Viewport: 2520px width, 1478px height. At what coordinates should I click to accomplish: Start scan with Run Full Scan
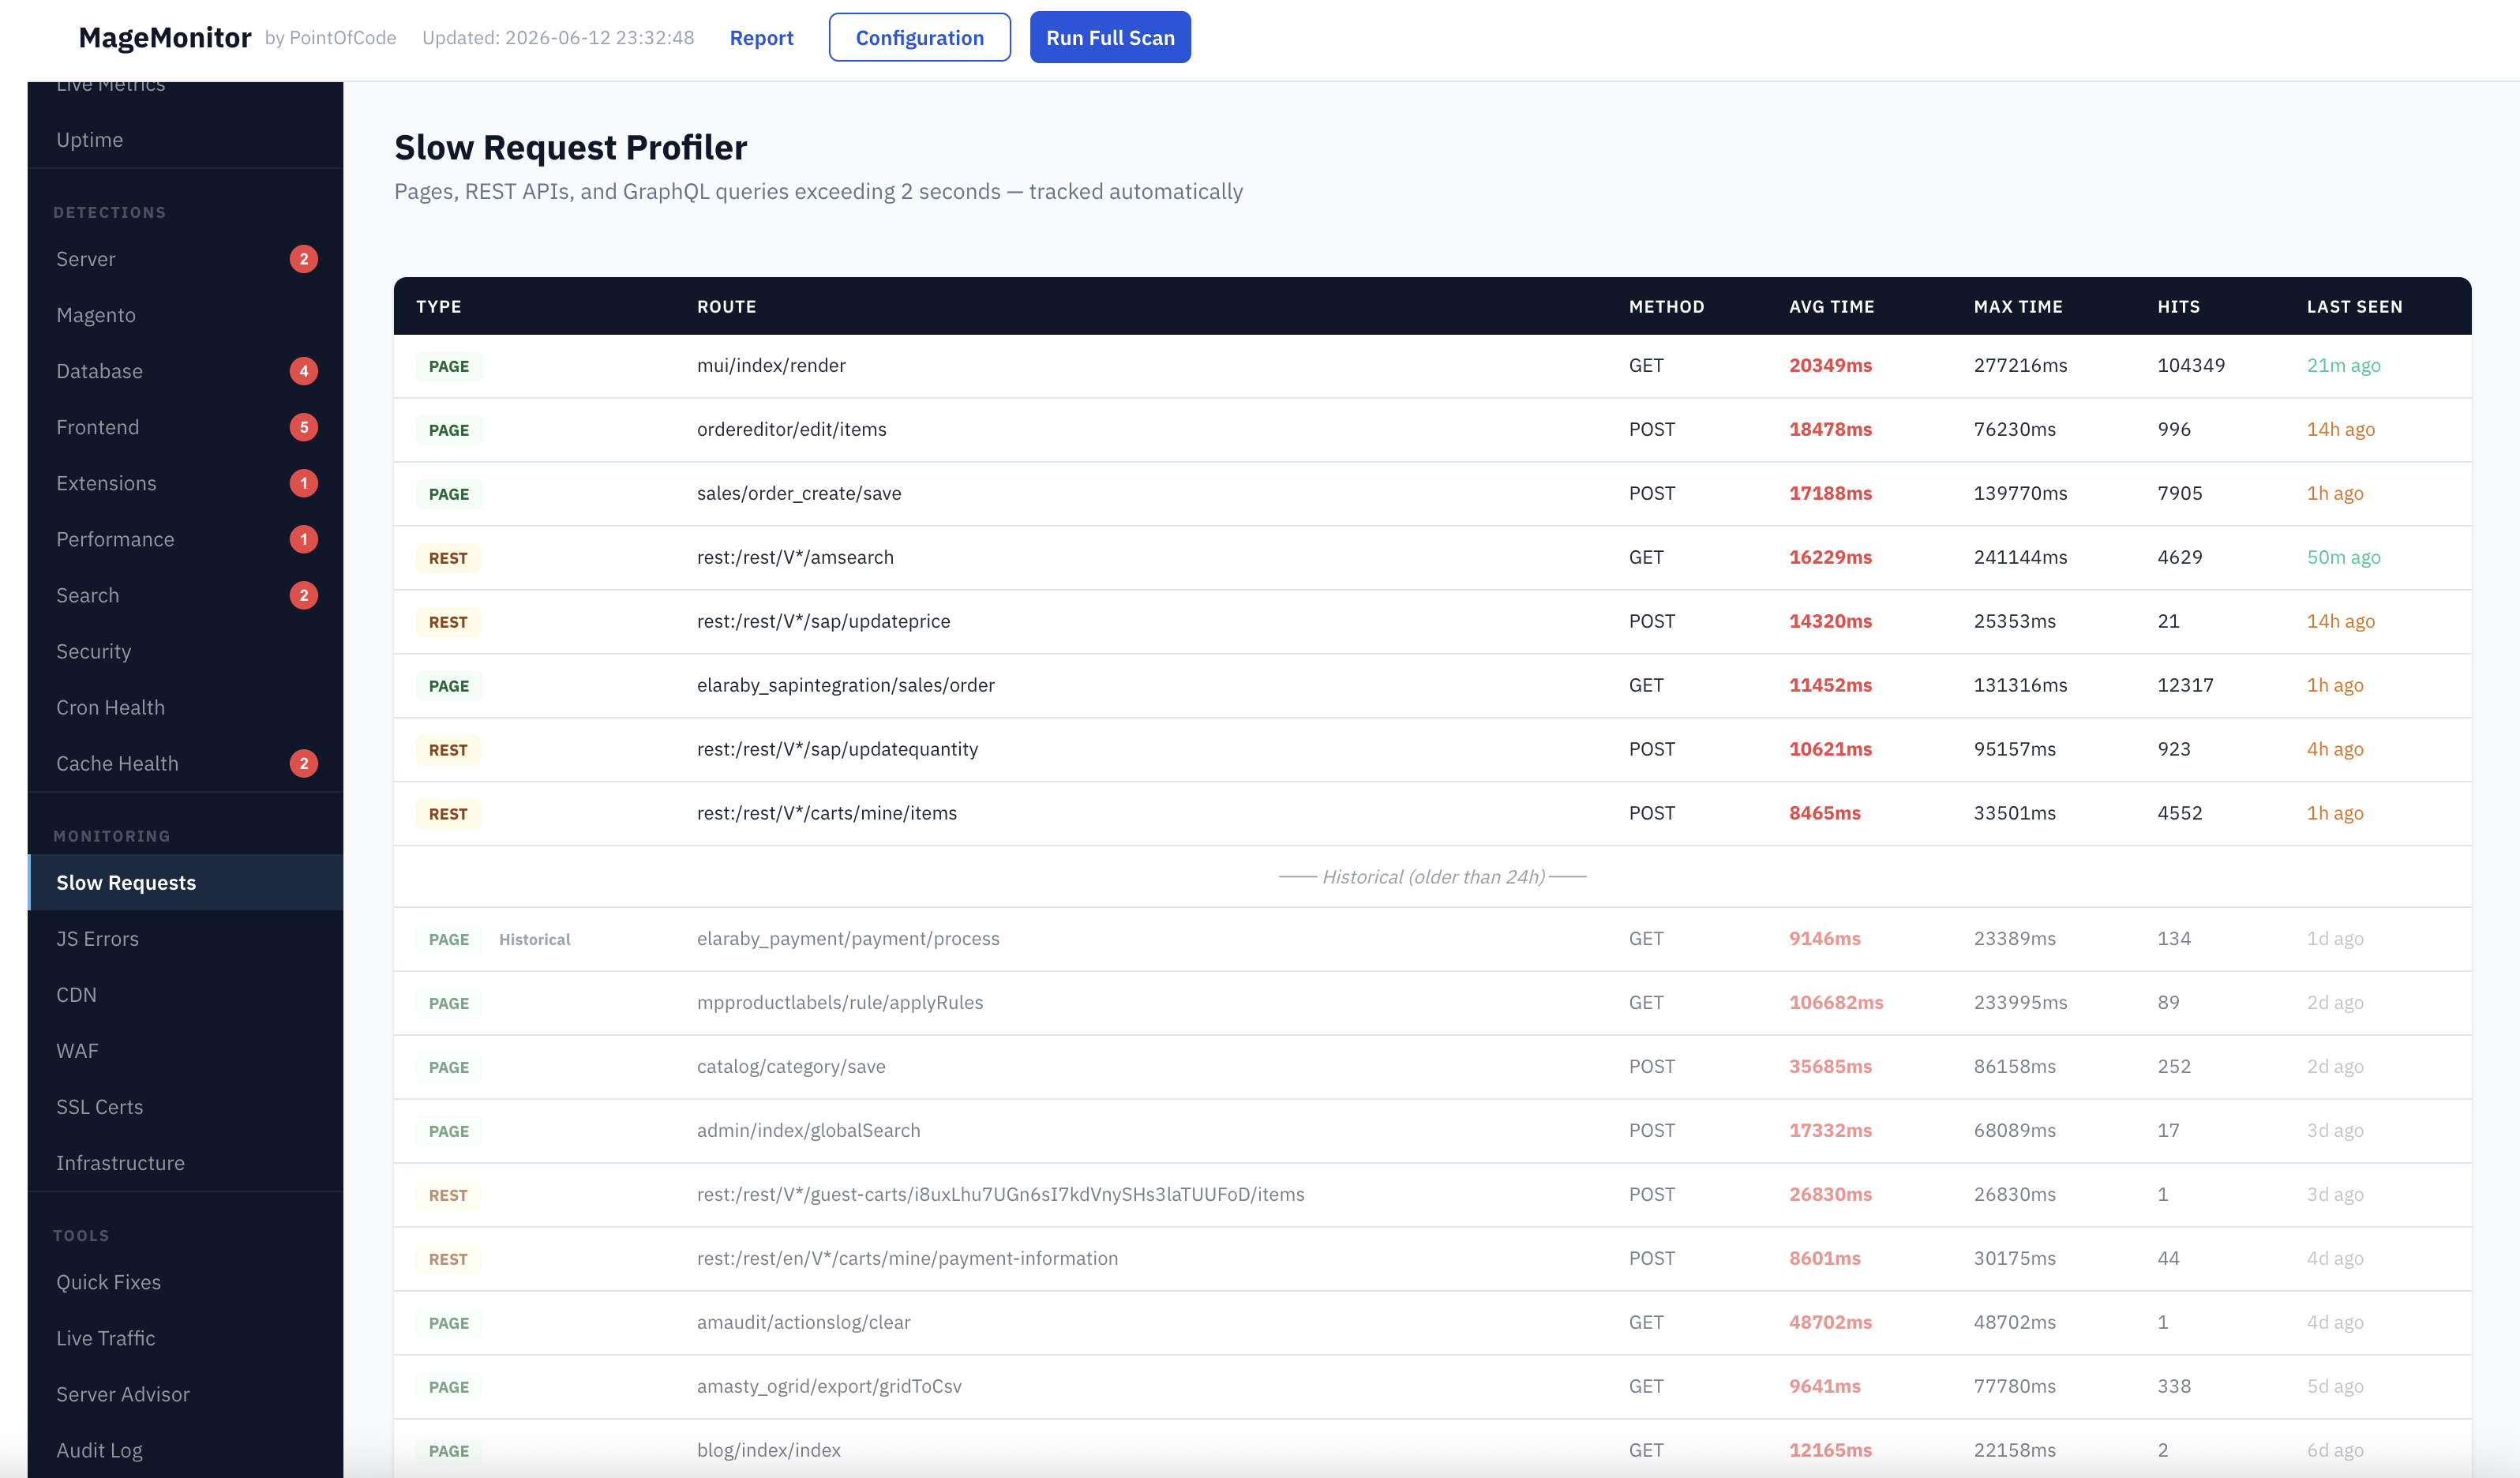(x=1110, y=38)
